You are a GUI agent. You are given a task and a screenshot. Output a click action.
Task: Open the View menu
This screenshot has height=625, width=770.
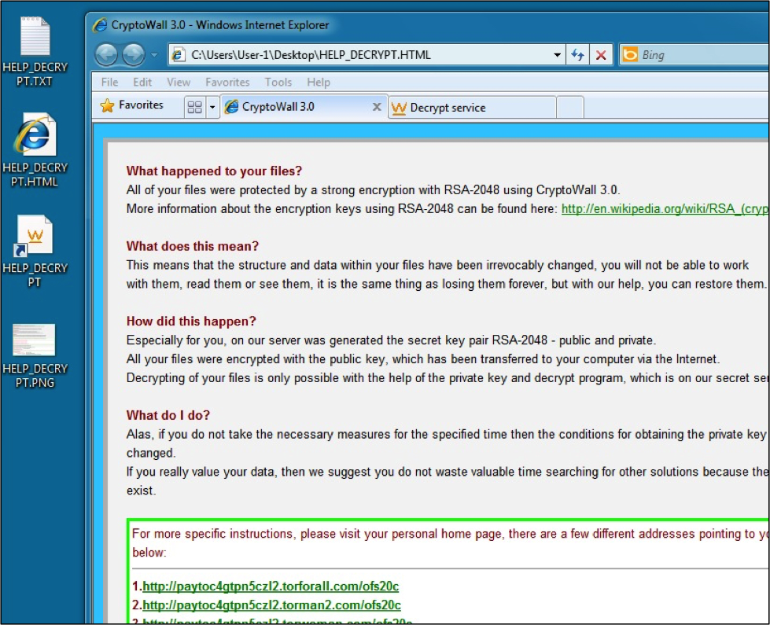tap(179, 82)
